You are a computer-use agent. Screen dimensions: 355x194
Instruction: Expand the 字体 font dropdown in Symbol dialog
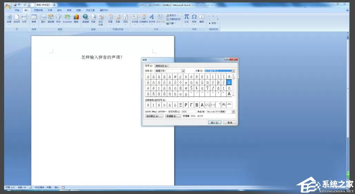point(183,71)
